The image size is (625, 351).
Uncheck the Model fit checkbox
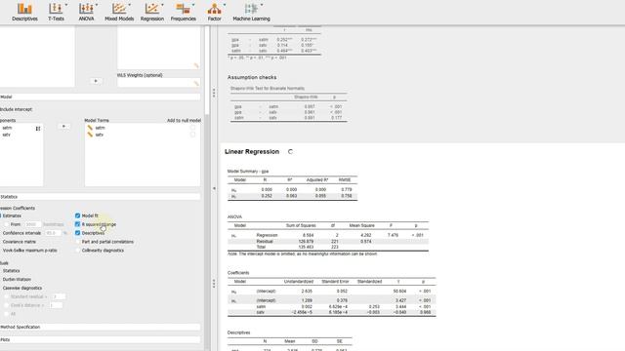pos(78,215)
